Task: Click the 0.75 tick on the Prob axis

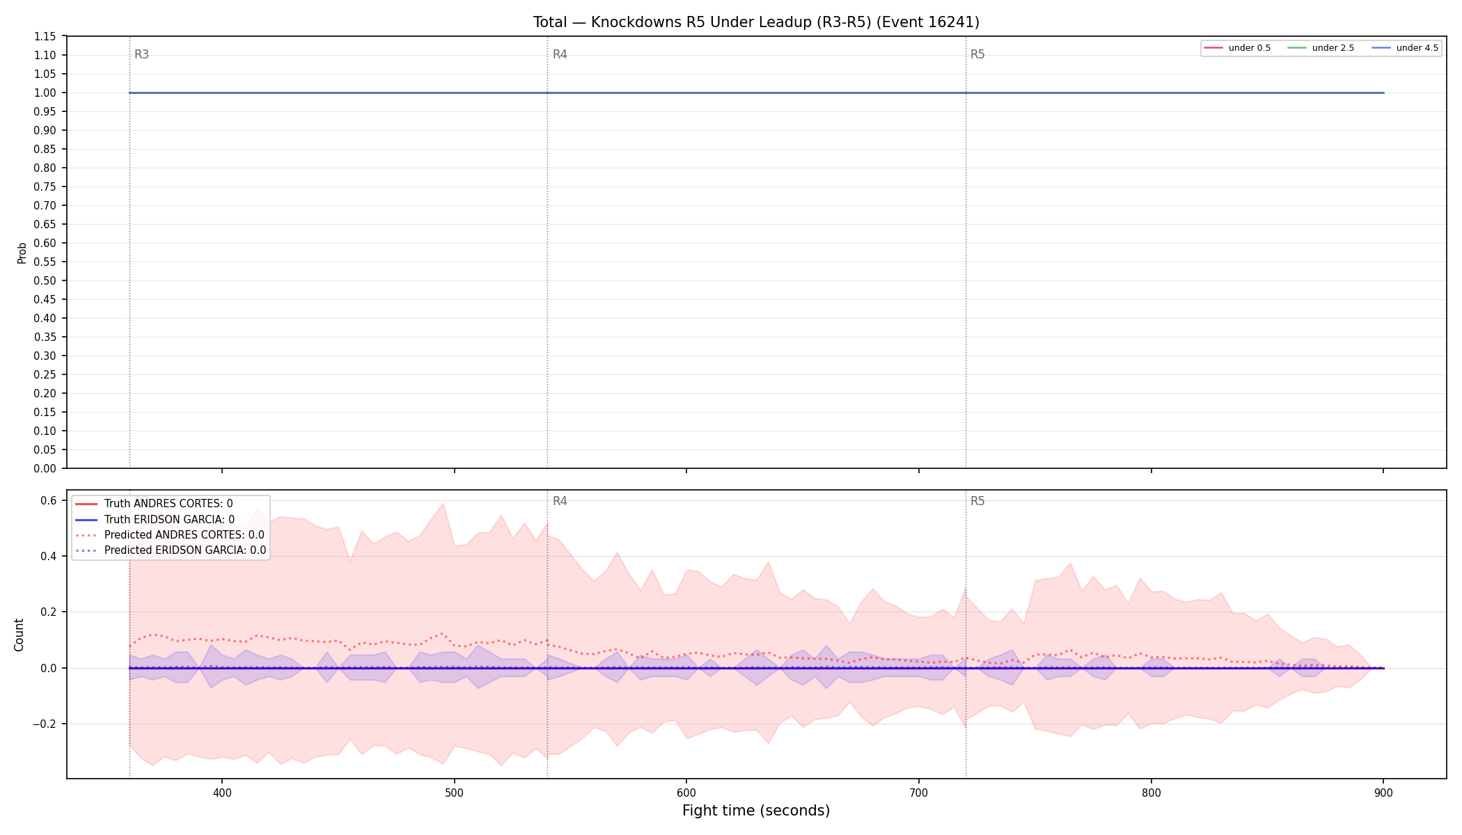Action: point(45,186)
